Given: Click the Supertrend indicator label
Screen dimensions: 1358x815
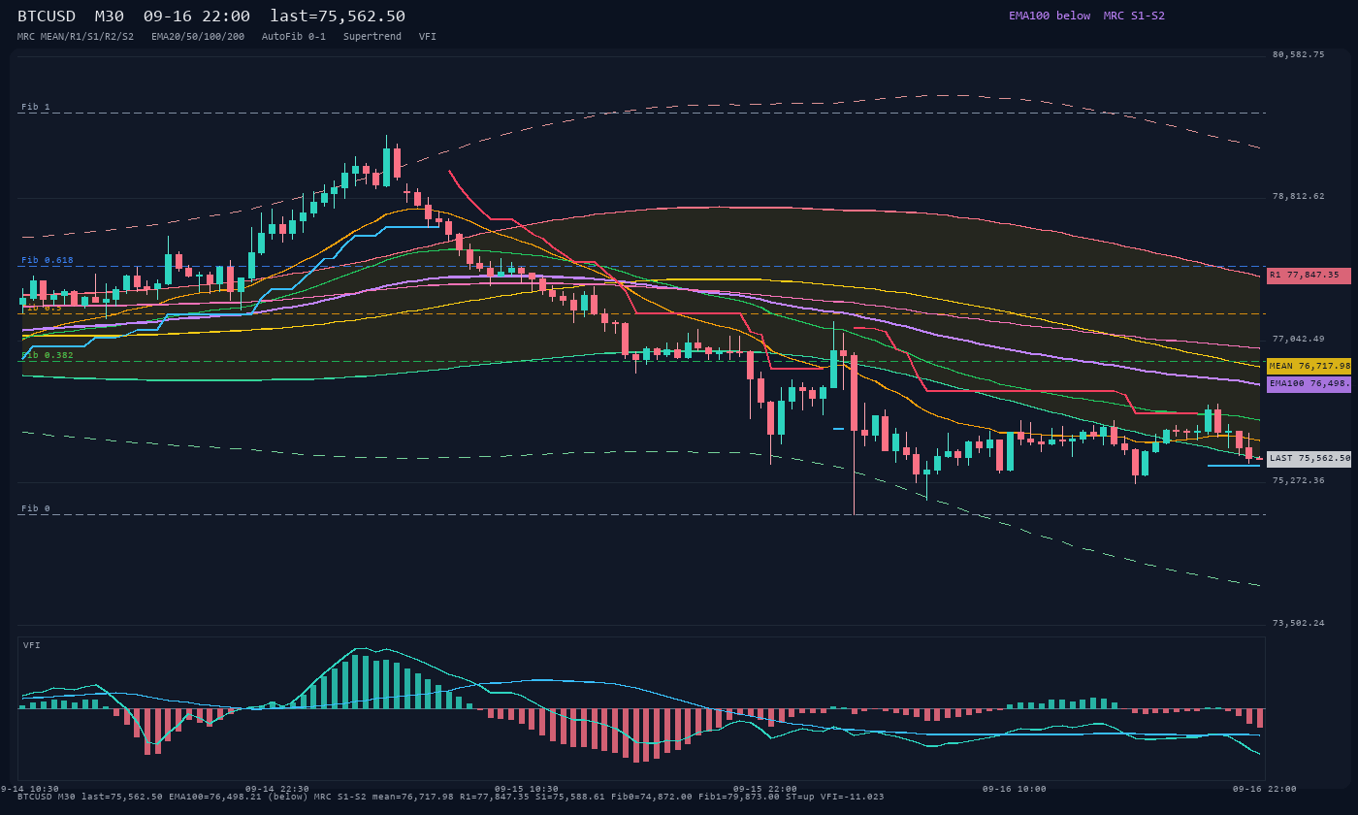Looking at the screenshot, I should [372, 36].
